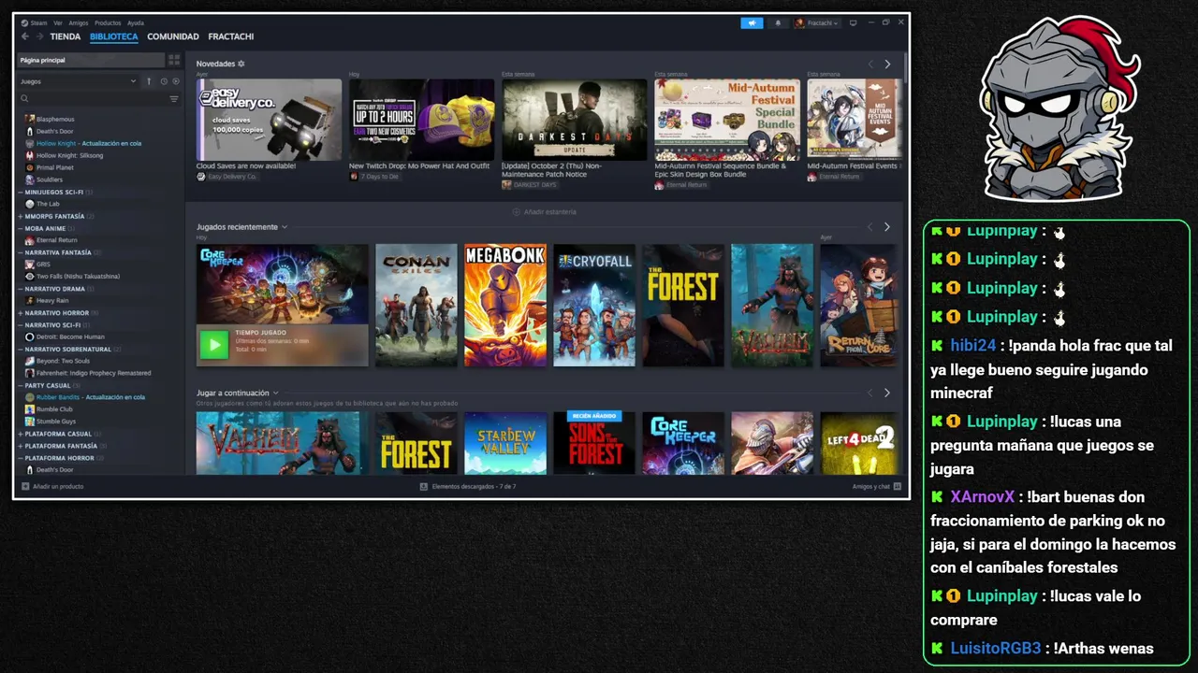
Task: Select Stumble Guys in the sidebar
Action: (55, 422)
